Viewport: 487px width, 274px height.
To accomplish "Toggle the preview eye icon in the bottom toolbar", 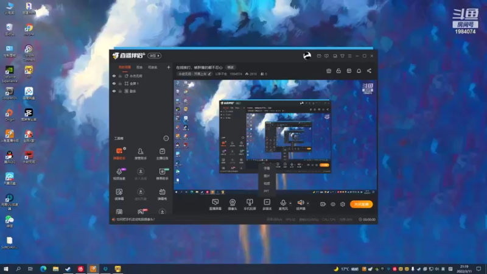I will tap(333, 204).
